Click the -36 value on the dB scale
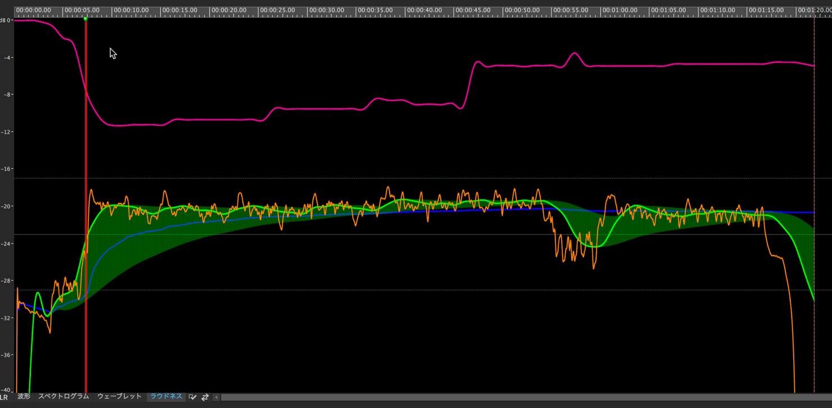 [x=6, y=355]
